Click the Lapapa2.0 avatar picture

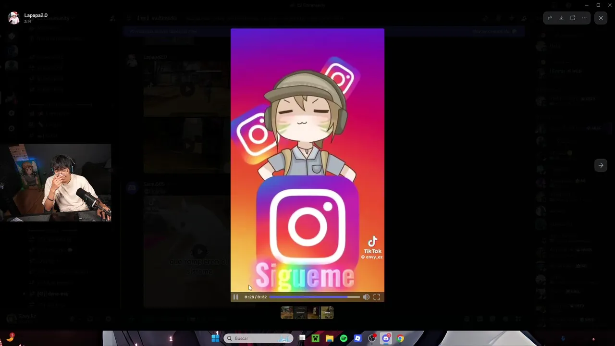[x=13, y=18]
